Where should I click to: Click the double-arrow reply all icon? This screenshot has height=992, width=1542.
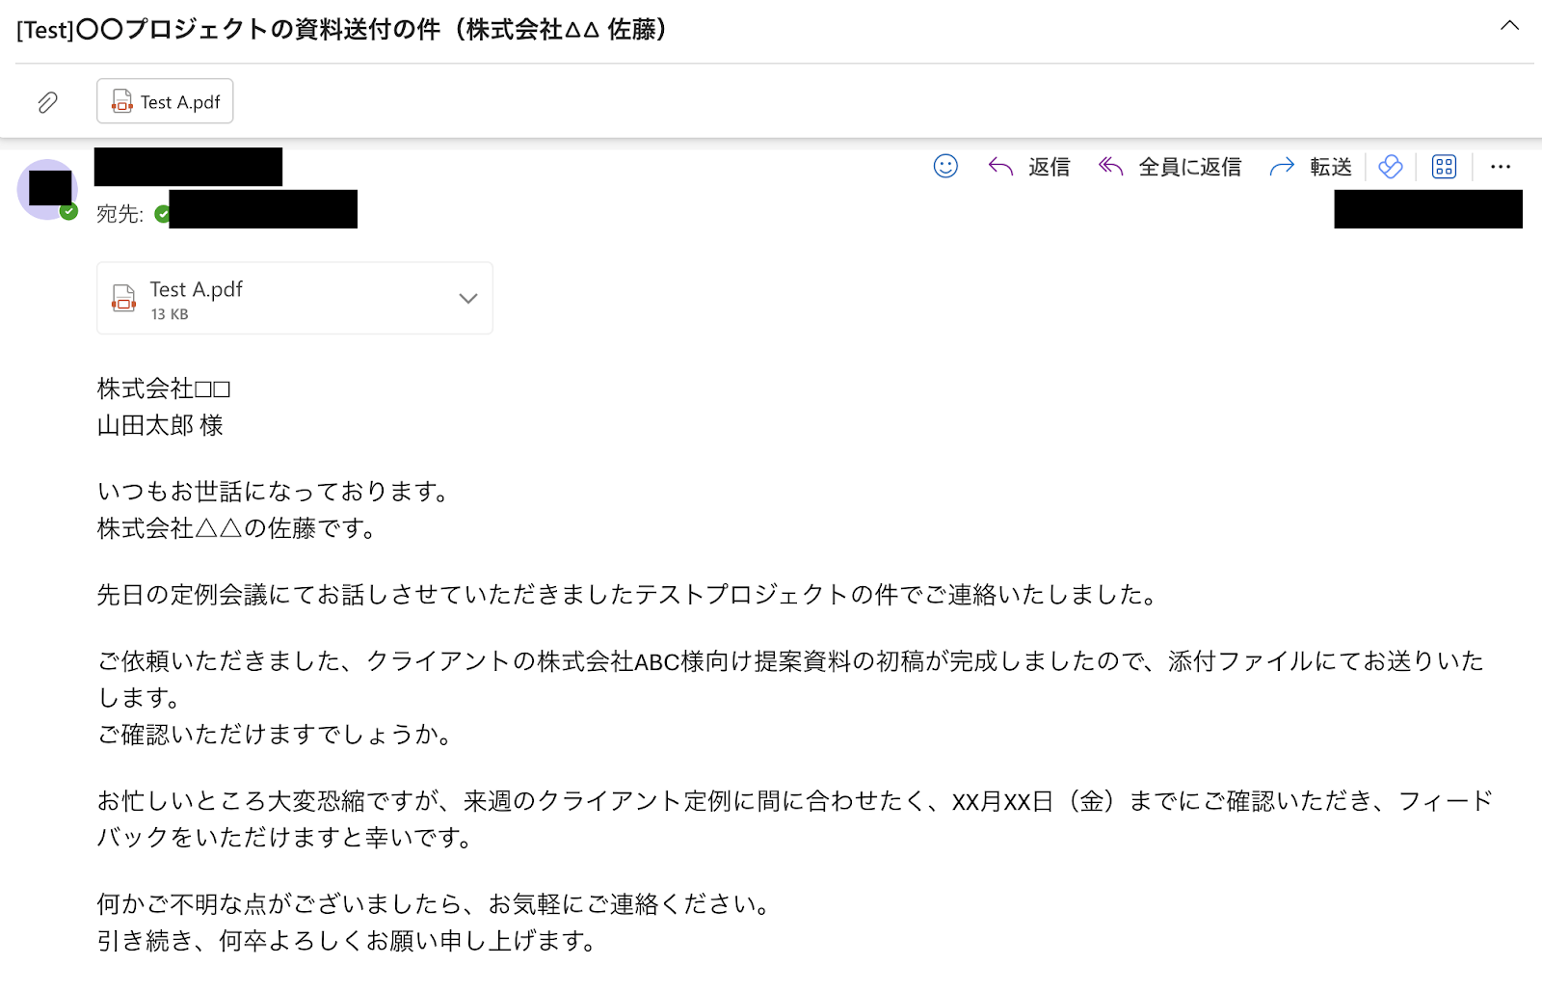[x=1111, y=167]
